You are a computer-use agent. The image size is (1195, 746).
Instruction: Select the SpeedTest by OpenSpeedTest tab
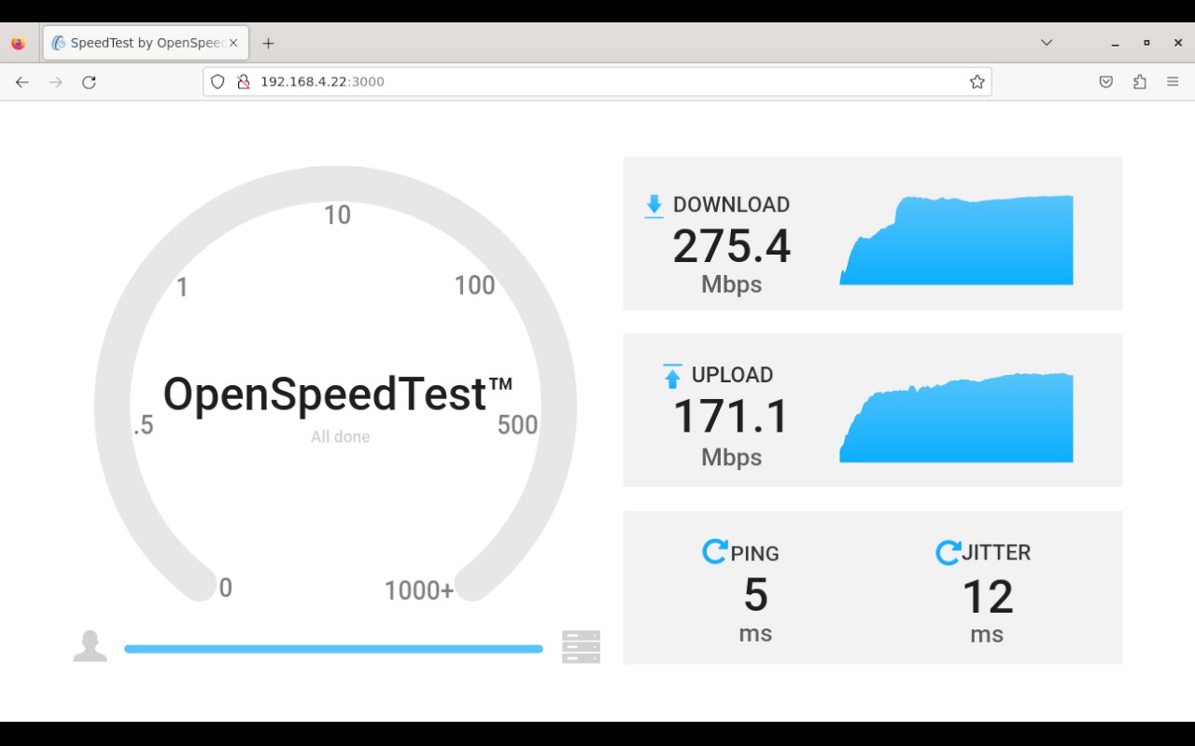pos(140,43)
